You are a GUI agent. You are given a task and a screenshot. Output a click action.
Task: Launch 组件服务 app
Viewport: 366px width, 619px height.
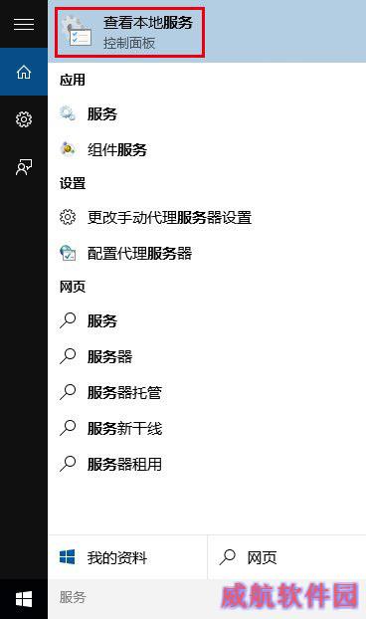click(207, 149)
